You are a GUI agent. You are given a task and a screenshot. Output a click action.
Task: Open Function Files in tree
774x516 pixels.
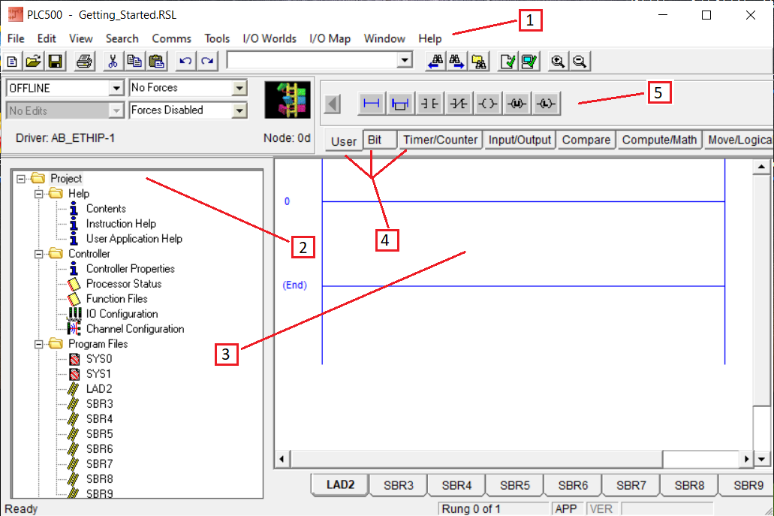[x=116, y=299]
